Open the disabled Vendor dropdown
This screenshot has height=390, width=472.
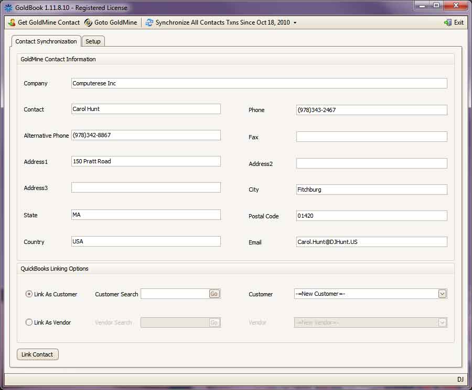point(442,322)
